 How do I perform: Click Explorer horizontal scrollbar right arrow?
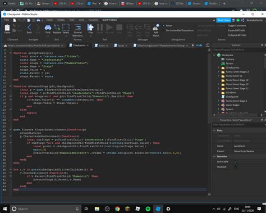click(262, 115)
